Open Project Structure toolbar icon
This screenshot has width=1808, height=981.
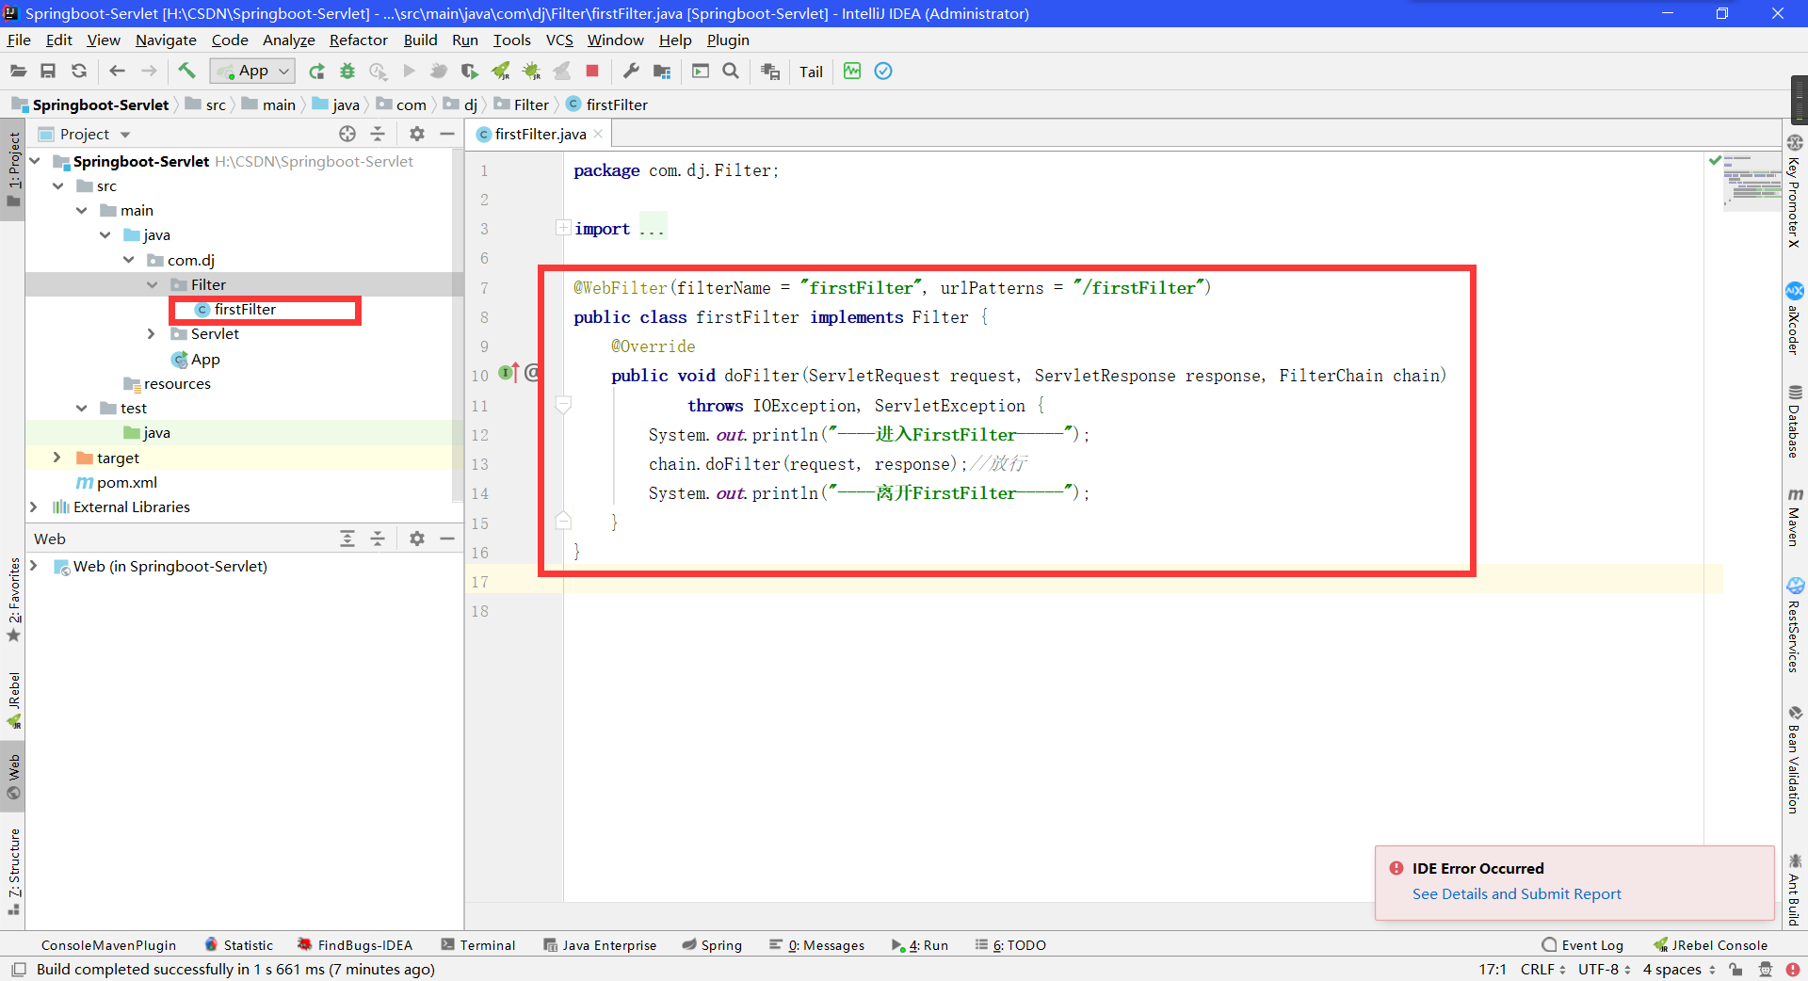click(x=662, y=71)
